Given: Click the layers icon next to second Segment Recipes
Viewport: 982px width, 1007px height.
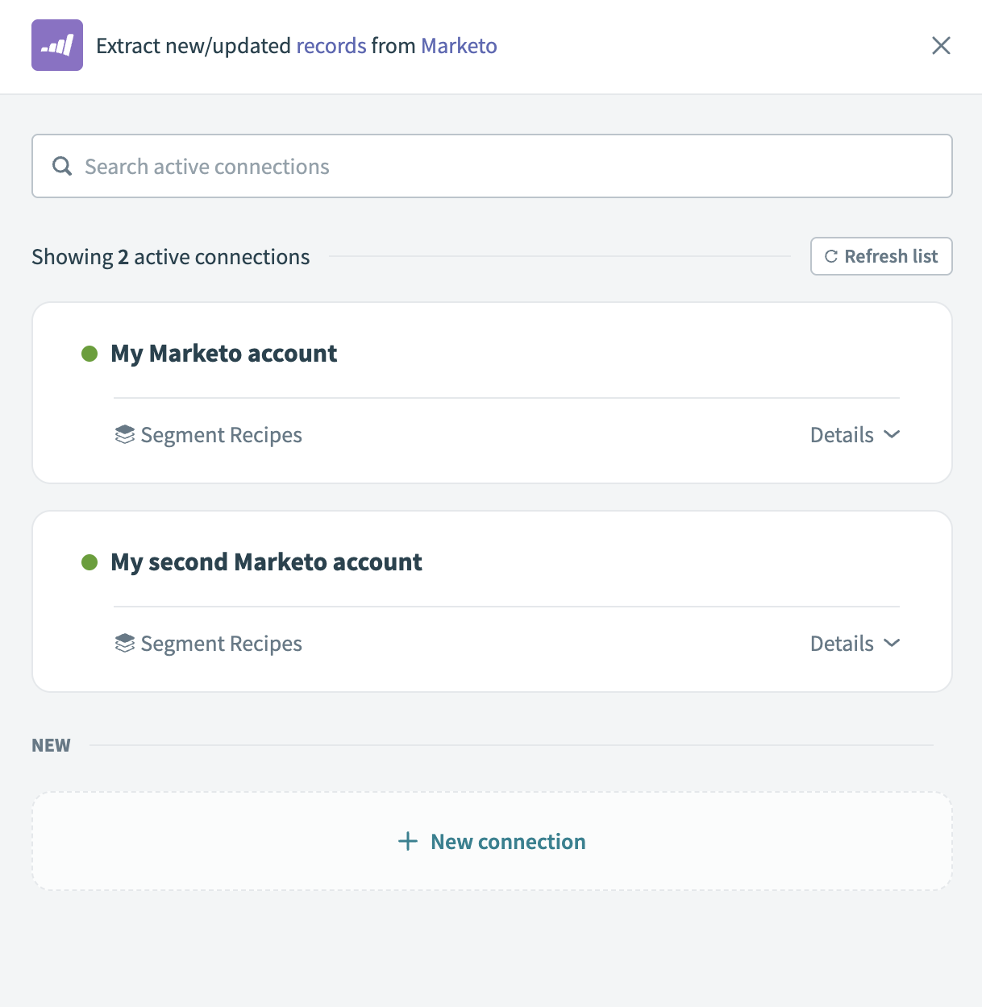Looking at the screenshot, I should (x=125, y=643).
